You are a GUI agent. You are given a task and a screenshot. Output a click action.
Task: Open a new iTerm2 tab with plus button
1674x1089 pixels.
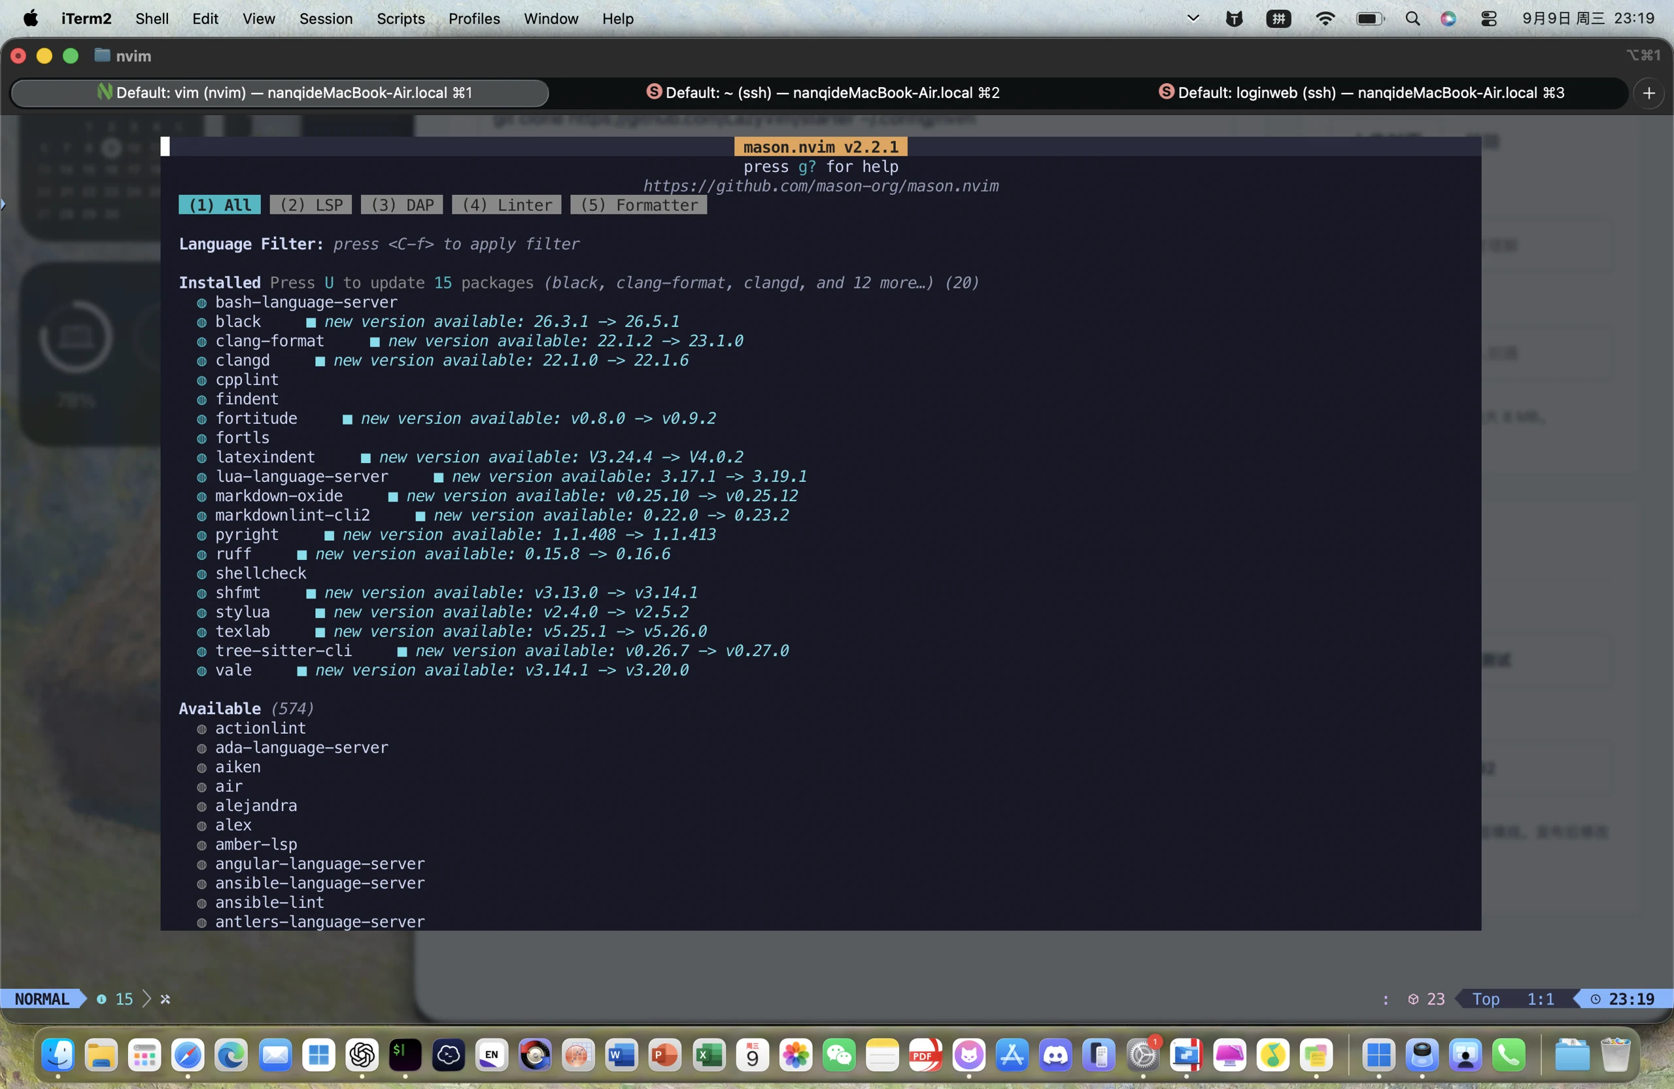coord(1648,93)
